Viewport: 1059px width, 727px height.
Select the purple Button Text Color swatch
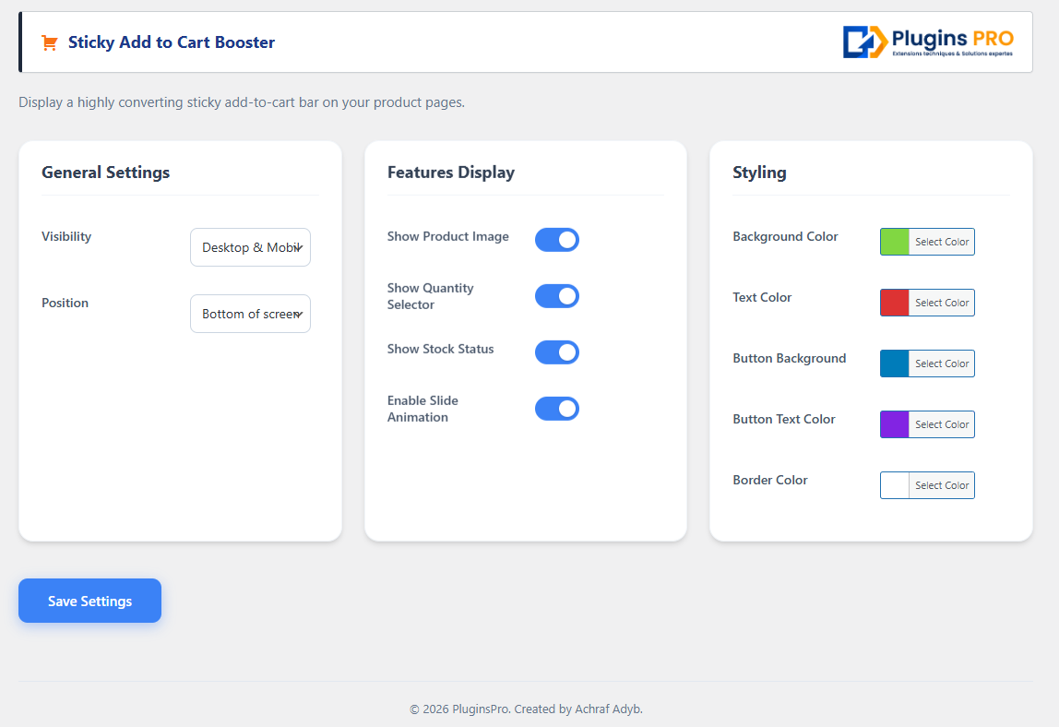(x=895, y=424)
